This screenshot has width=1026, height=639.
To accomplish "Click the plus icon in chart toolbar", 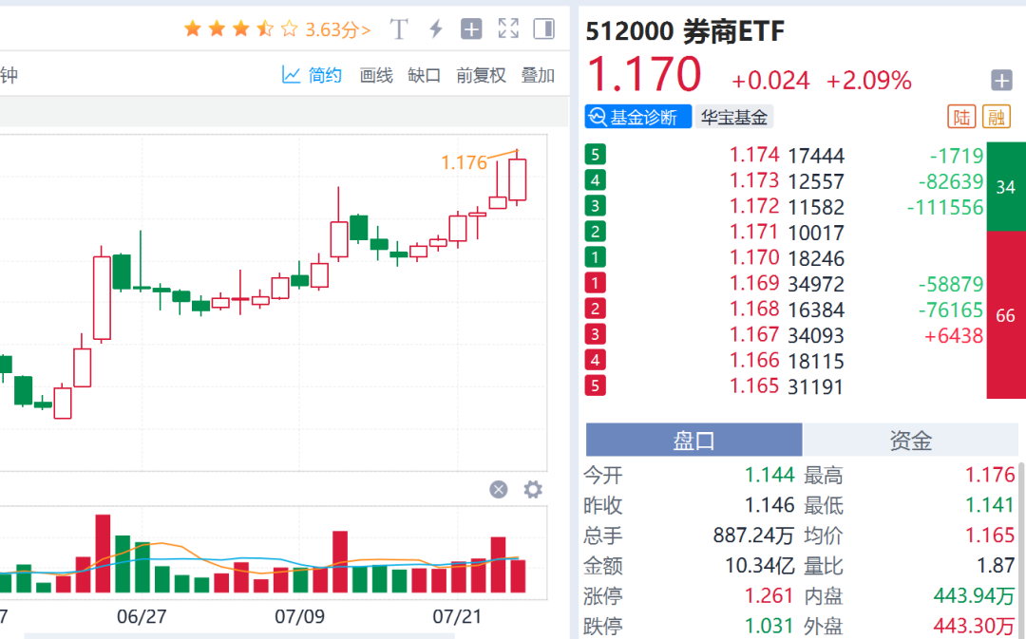I will (x=471, y=29).
